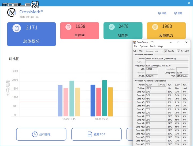
Task: Click the CrossMark logo icon
Action: 12,13
